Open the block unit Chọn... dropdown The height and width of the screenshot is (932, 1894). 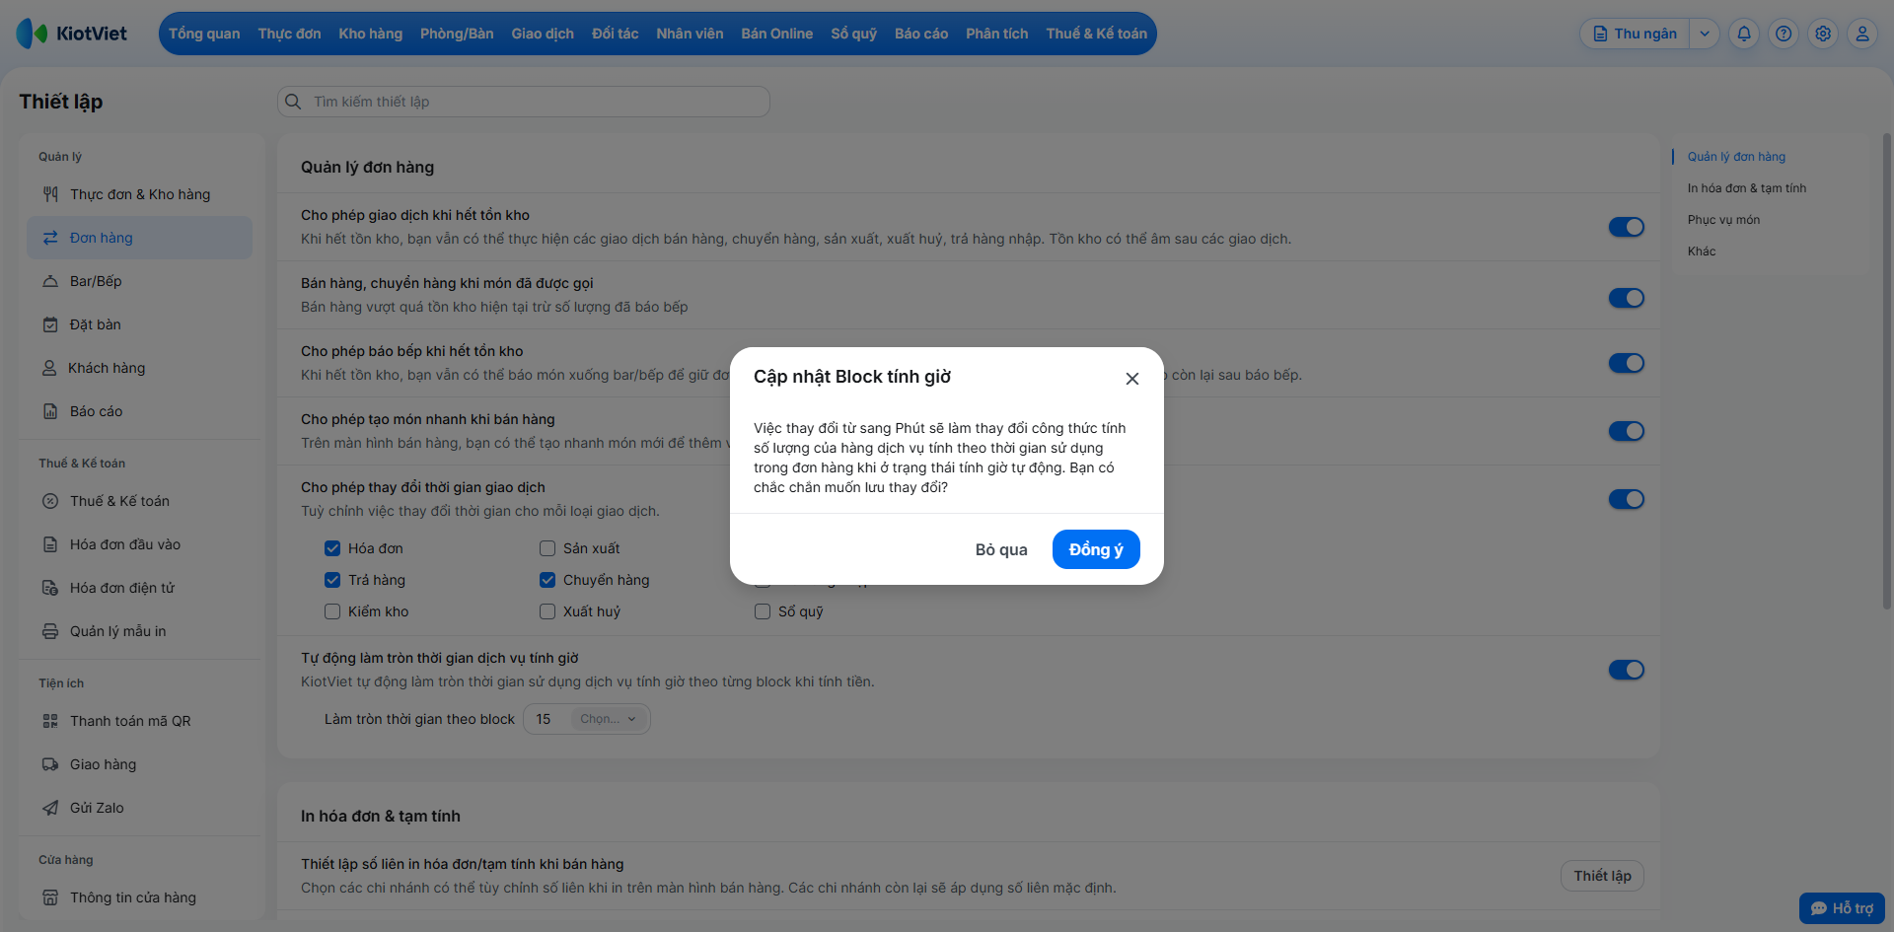(x=609, y=719)
